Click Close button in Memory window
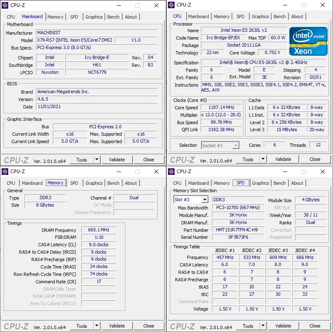The width and height of the screenshot is (333, 332). click(x=149, y=326)
